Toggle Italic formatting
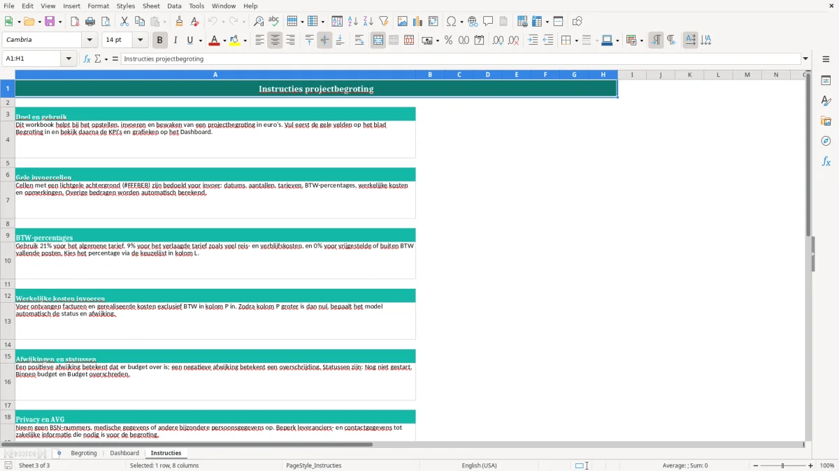Viewport: 839px width, 471px height. (x=175, y=40)
